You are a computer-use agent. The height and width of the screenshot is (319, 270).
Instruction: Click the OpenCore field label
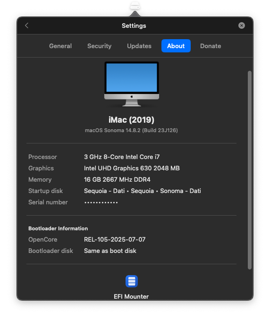43,239
